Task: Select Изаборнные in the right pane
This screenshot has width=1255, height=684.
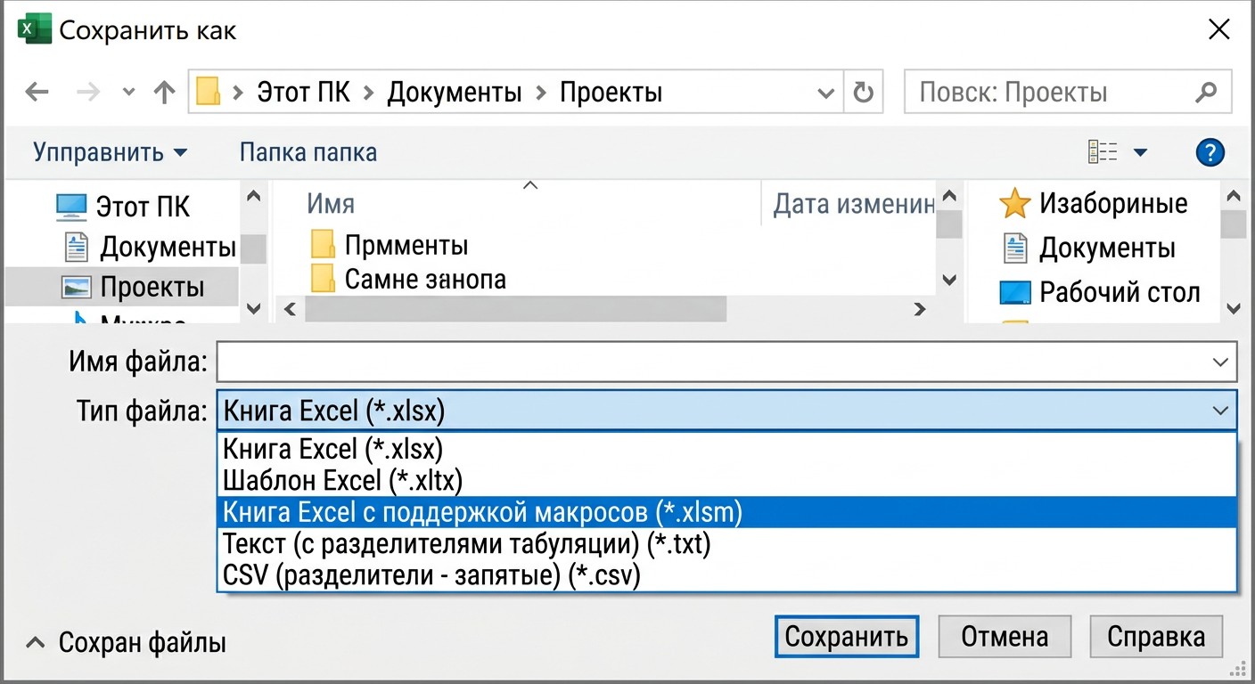Action: click(x=1093, y=203)
